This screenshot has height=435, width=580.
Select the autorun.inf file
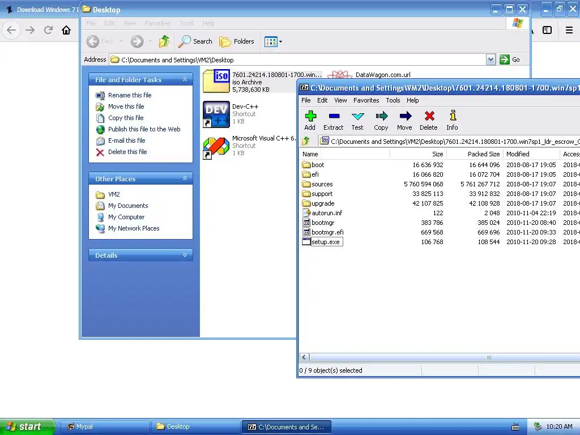coord(322,213)
